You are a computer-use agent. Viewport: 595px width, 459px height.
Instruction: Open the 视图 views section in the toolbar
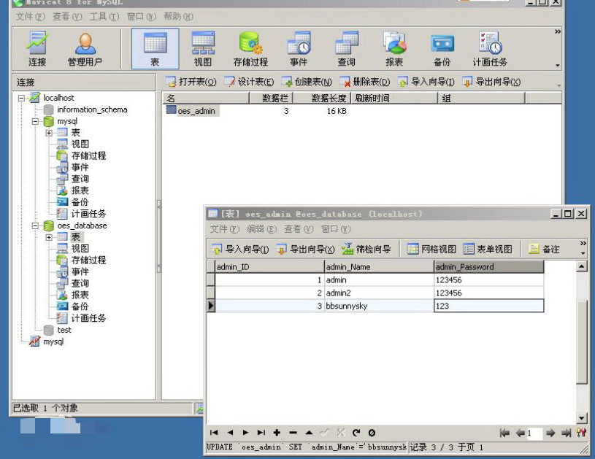pos(203,50)
